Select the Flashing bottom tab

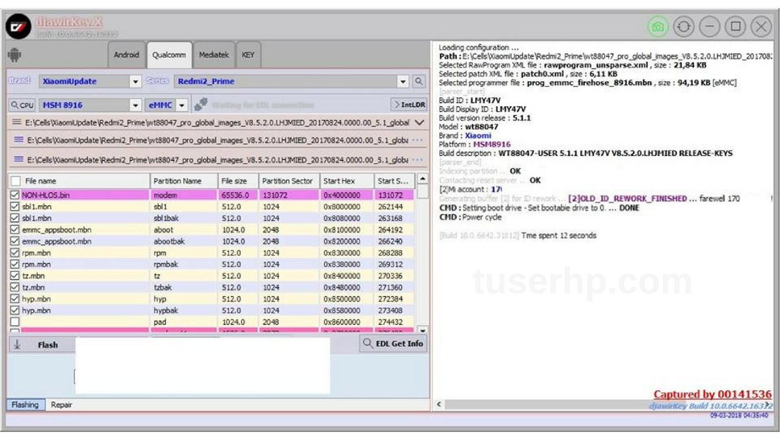click(25, 405)
